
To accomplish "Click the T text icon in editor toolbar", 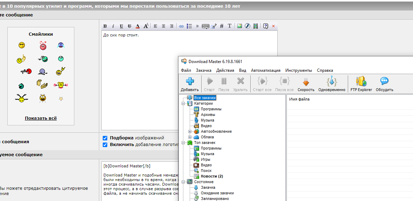I will 229,26.
